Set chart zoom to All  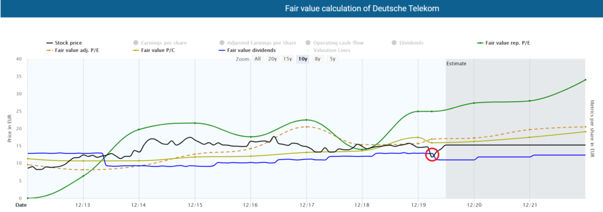[257, 59]
